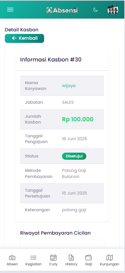Click the Absensi logo

coord(62,10)
